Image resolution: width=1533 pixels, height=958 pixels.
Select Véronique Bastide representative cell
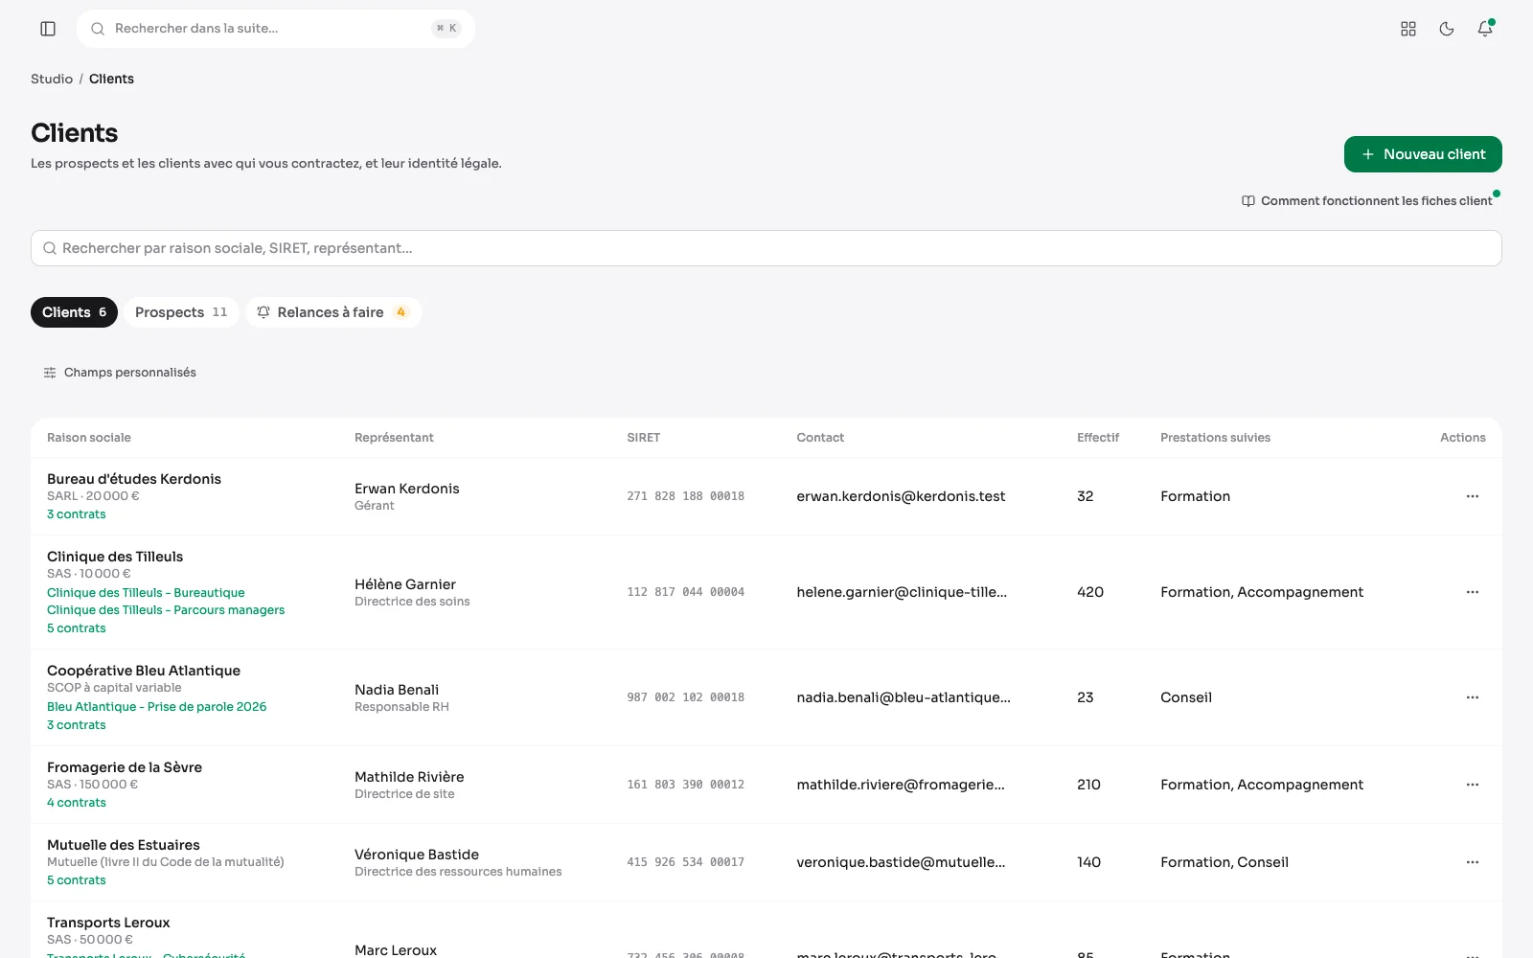458,862
